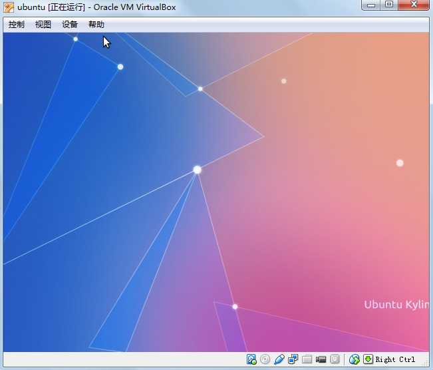Open the 视图 menu
Image resolution: width=433 pixels, height=370 pixels.
43,25
